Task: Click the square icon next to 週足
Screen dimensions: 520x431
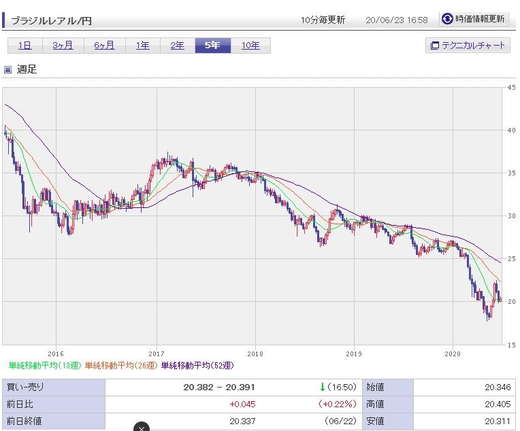Action: [8, 69]
